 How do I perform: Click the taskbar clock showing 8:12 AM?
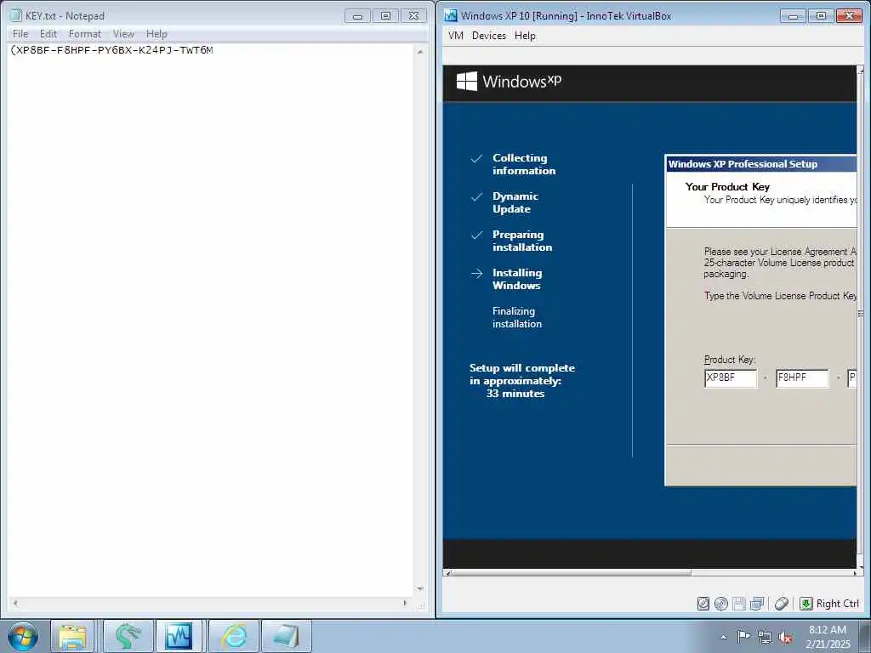(827, 636)
